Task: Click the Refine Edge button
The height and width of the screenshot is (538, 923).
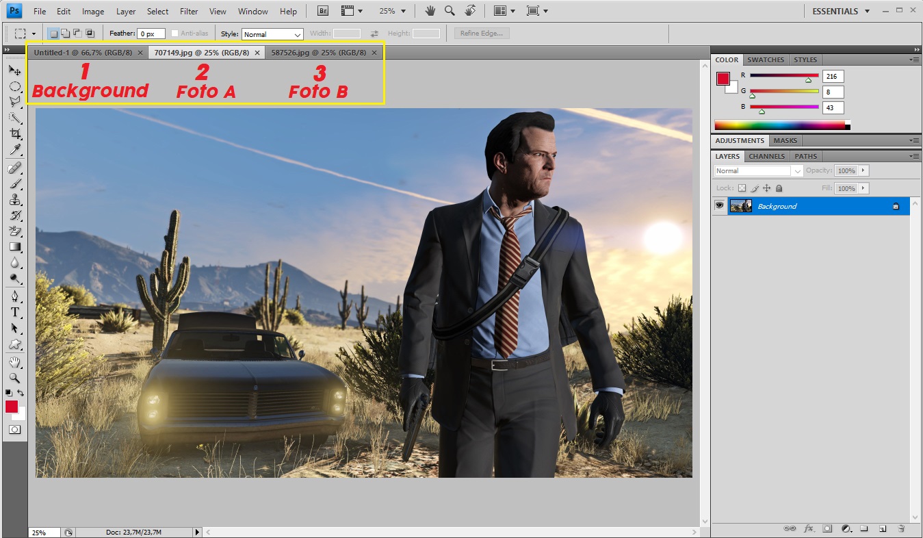Action: [x=482, y=34]
